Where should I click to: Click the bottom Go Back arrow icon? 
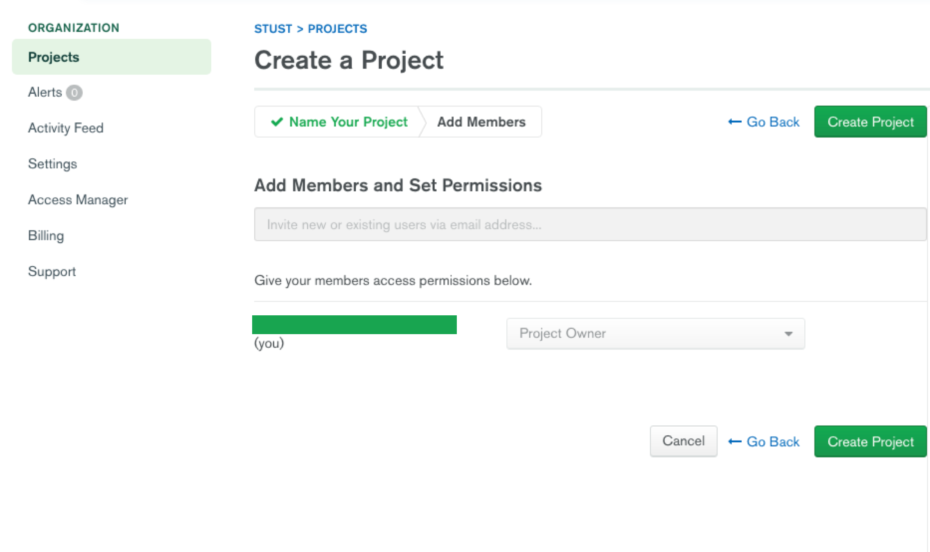coord(735,441)
